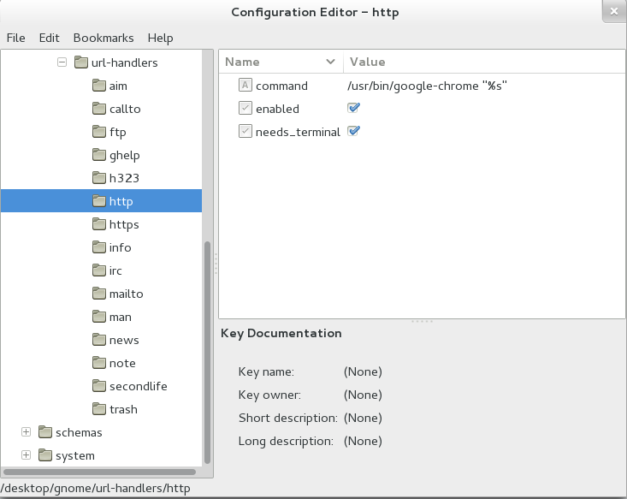Expand the schemas folder
Screen dimensions: 627x499
pyautogui.click(x=26, y=431)
